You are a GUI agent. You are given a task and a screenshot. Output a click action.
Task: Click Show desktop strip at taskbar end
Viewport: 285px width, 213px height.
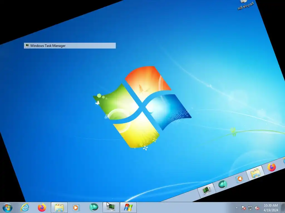click(283, 207)
